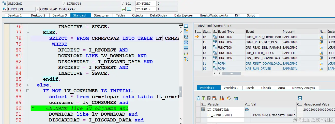Switch to Desktop 2 tab

click(x=38, y=15)
